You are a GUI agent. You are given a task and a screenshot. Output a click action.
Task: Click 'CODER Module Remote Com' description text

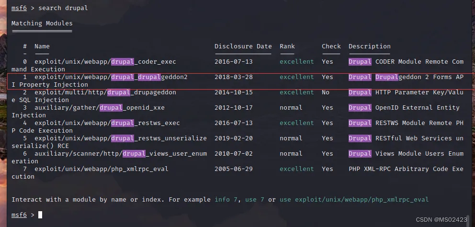coord(419,62)
